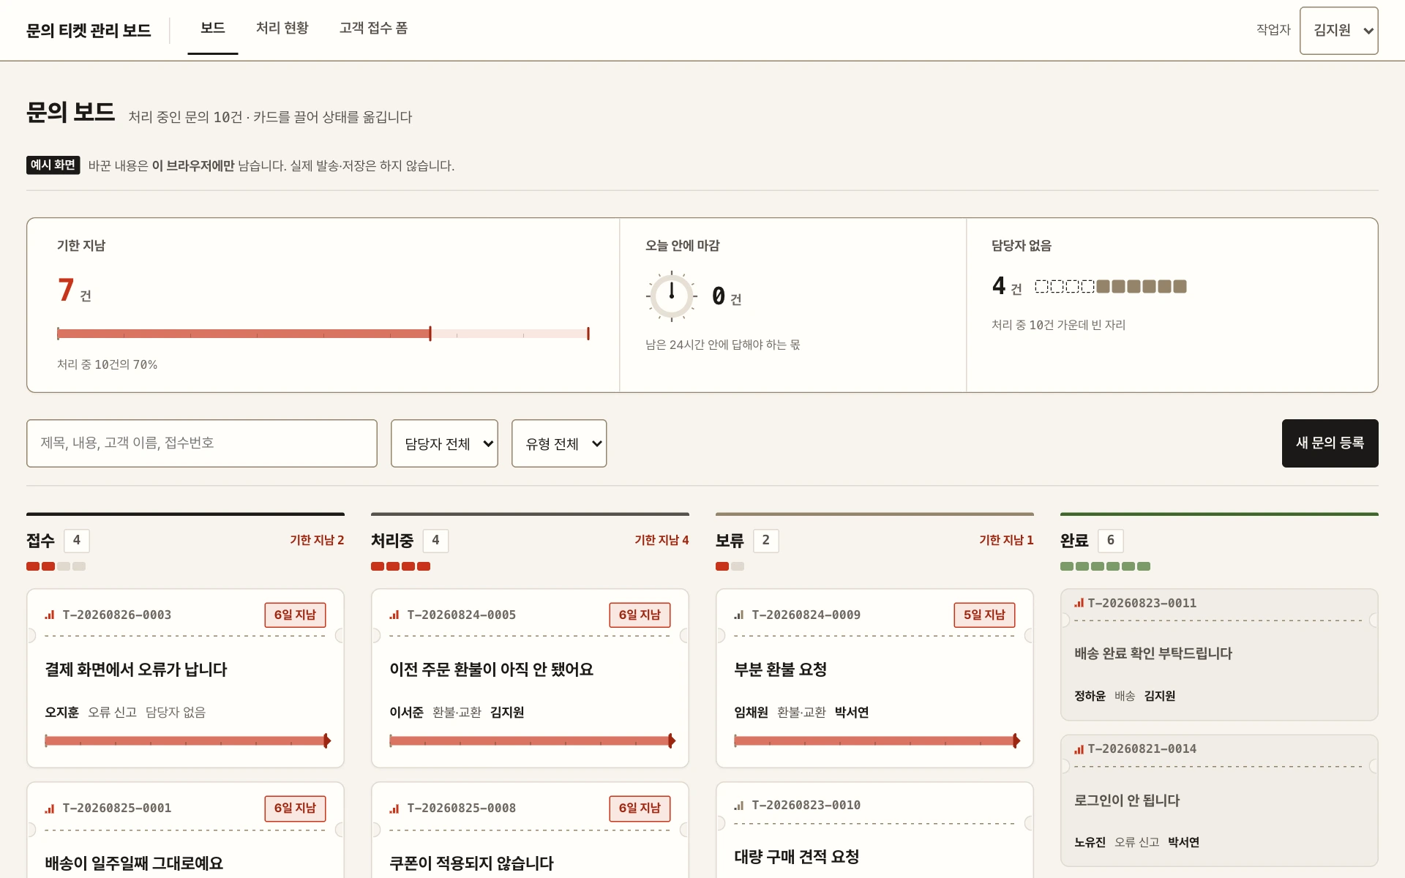Open ticket 이전 주문 환불이 아직 안 됐어요
Image resolution: width=1405 pixels, height=878 pixels.
pyautogui.click(x=491, y=669)
